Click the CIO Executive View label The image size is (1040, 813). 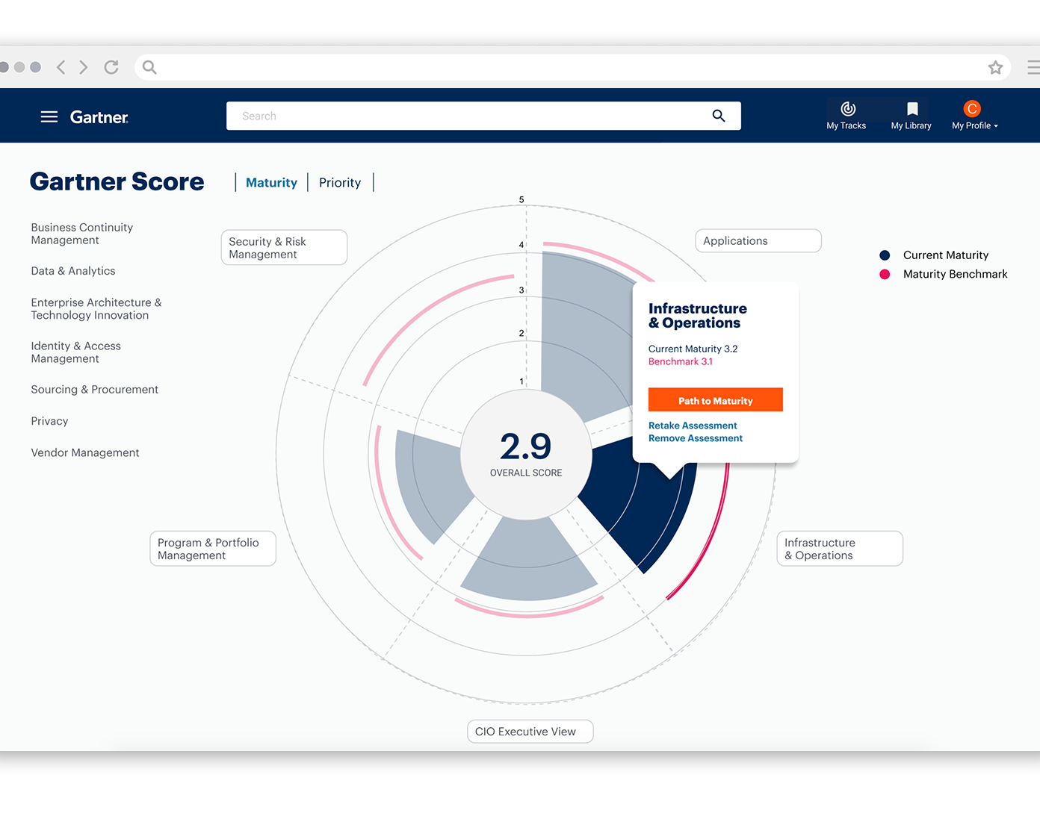tap(530, 732)
